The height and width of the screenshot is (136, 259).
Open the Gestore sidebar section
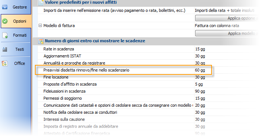[15, 7]
